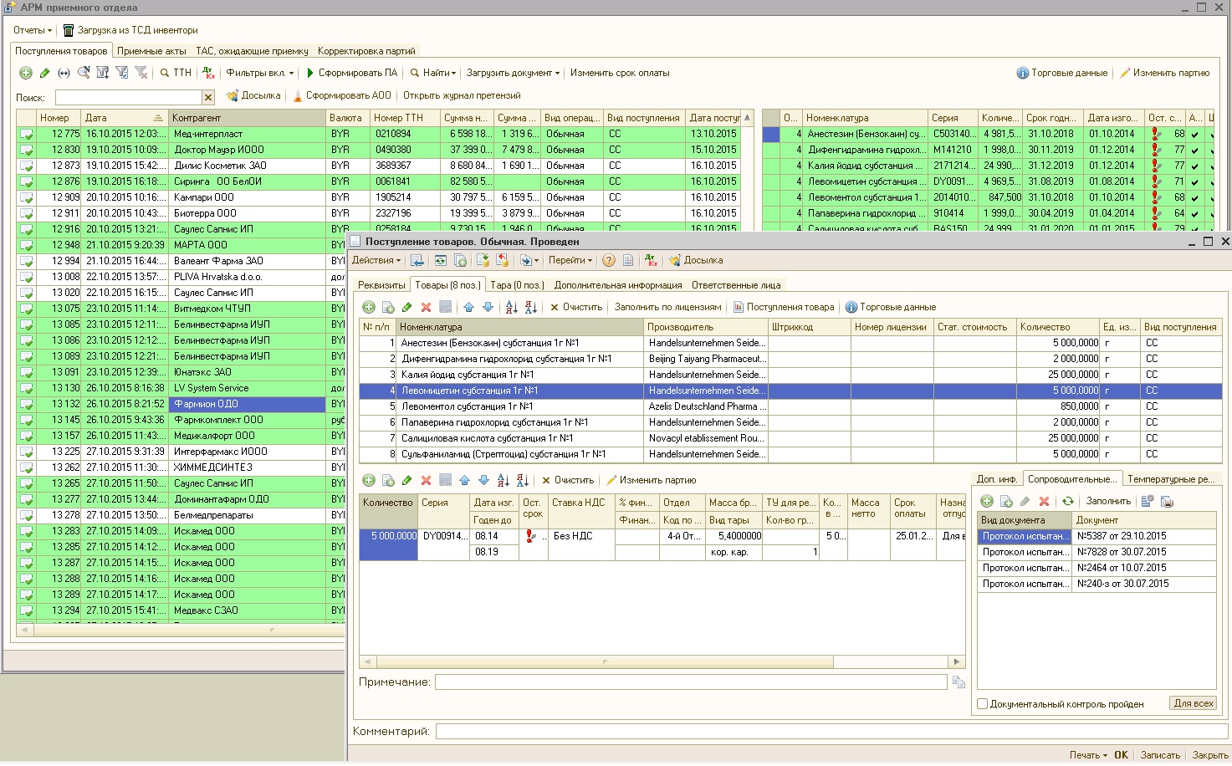Click the green refresh icon in Сопроводительные panel

tap(1067, 501)
